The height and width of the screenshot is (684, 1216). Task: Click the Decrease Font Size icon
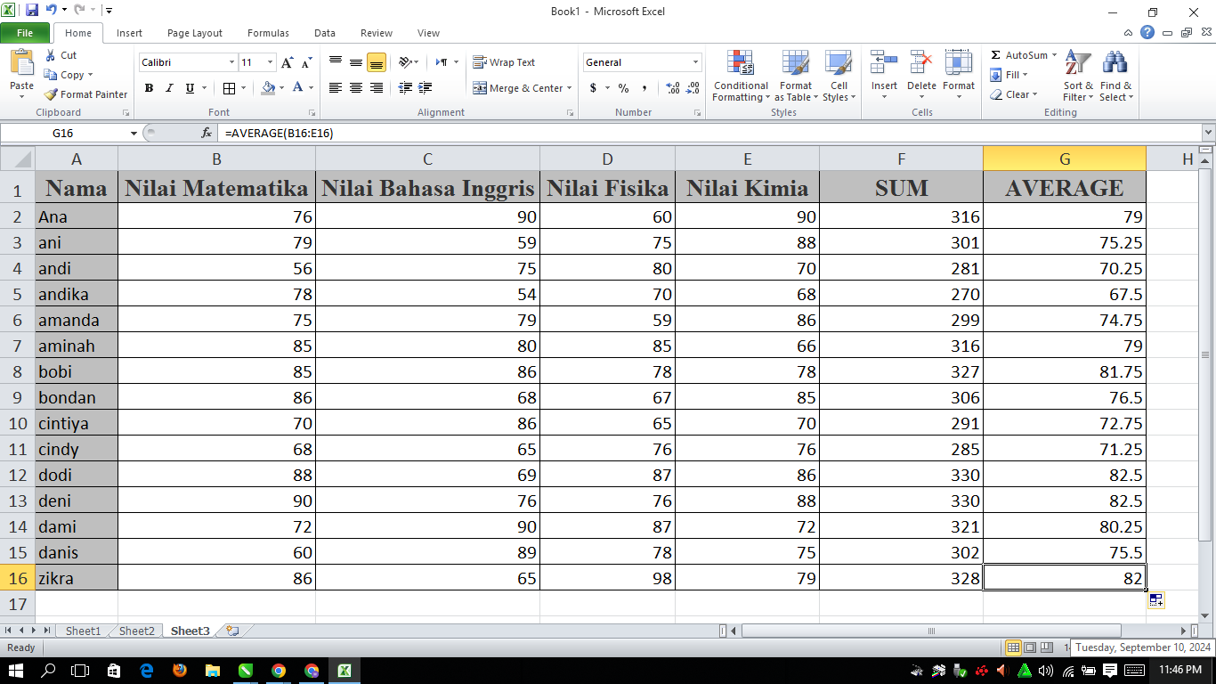(x=306, y=62)
